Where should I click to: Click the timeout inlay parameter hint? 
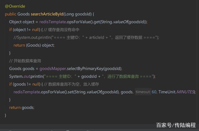click(143, 92)
